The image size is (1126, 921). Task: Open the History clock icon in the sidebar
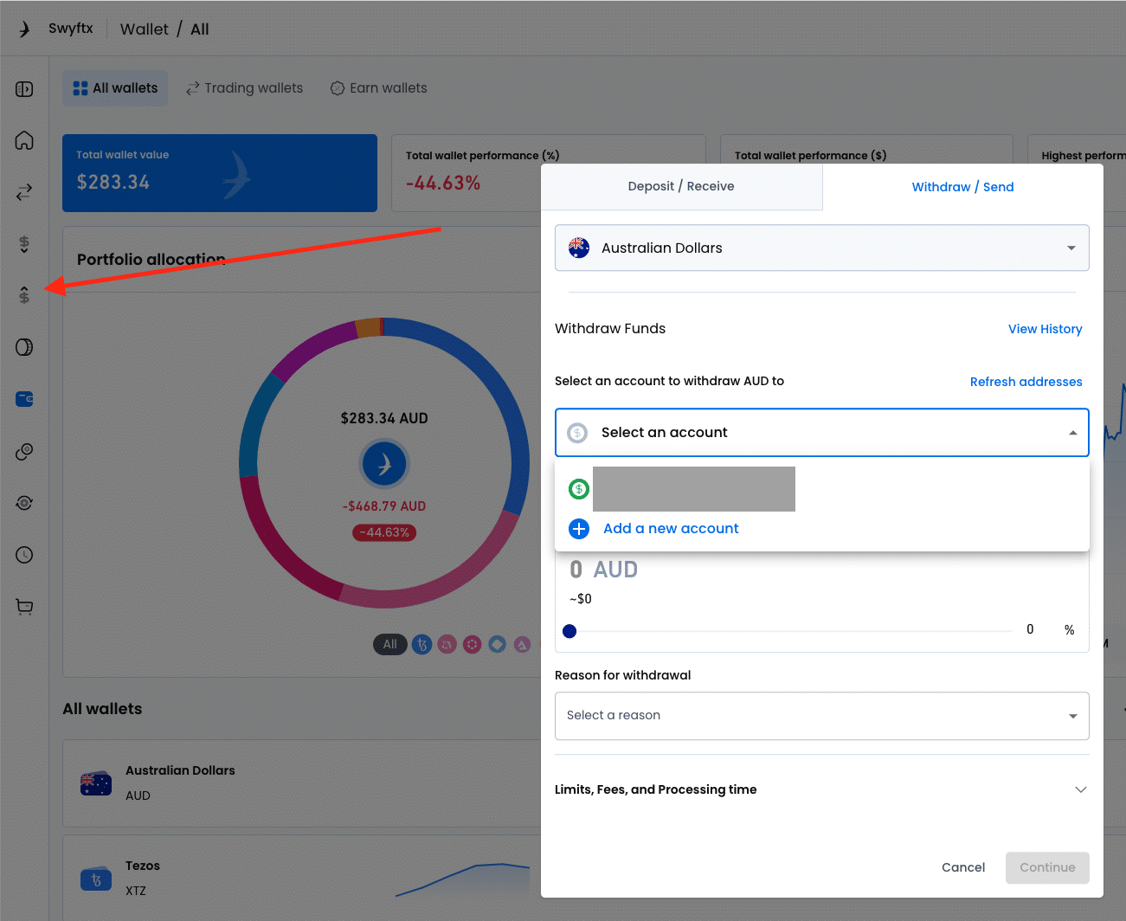[x=24, y=555]
